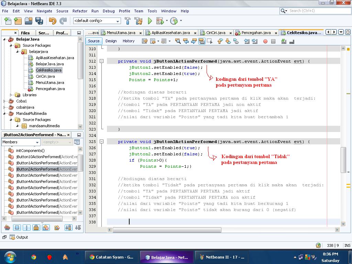This screenshot has width=352, height=264.
Task: Click the Clean and Build broom icon
Action: pos(139,21)
